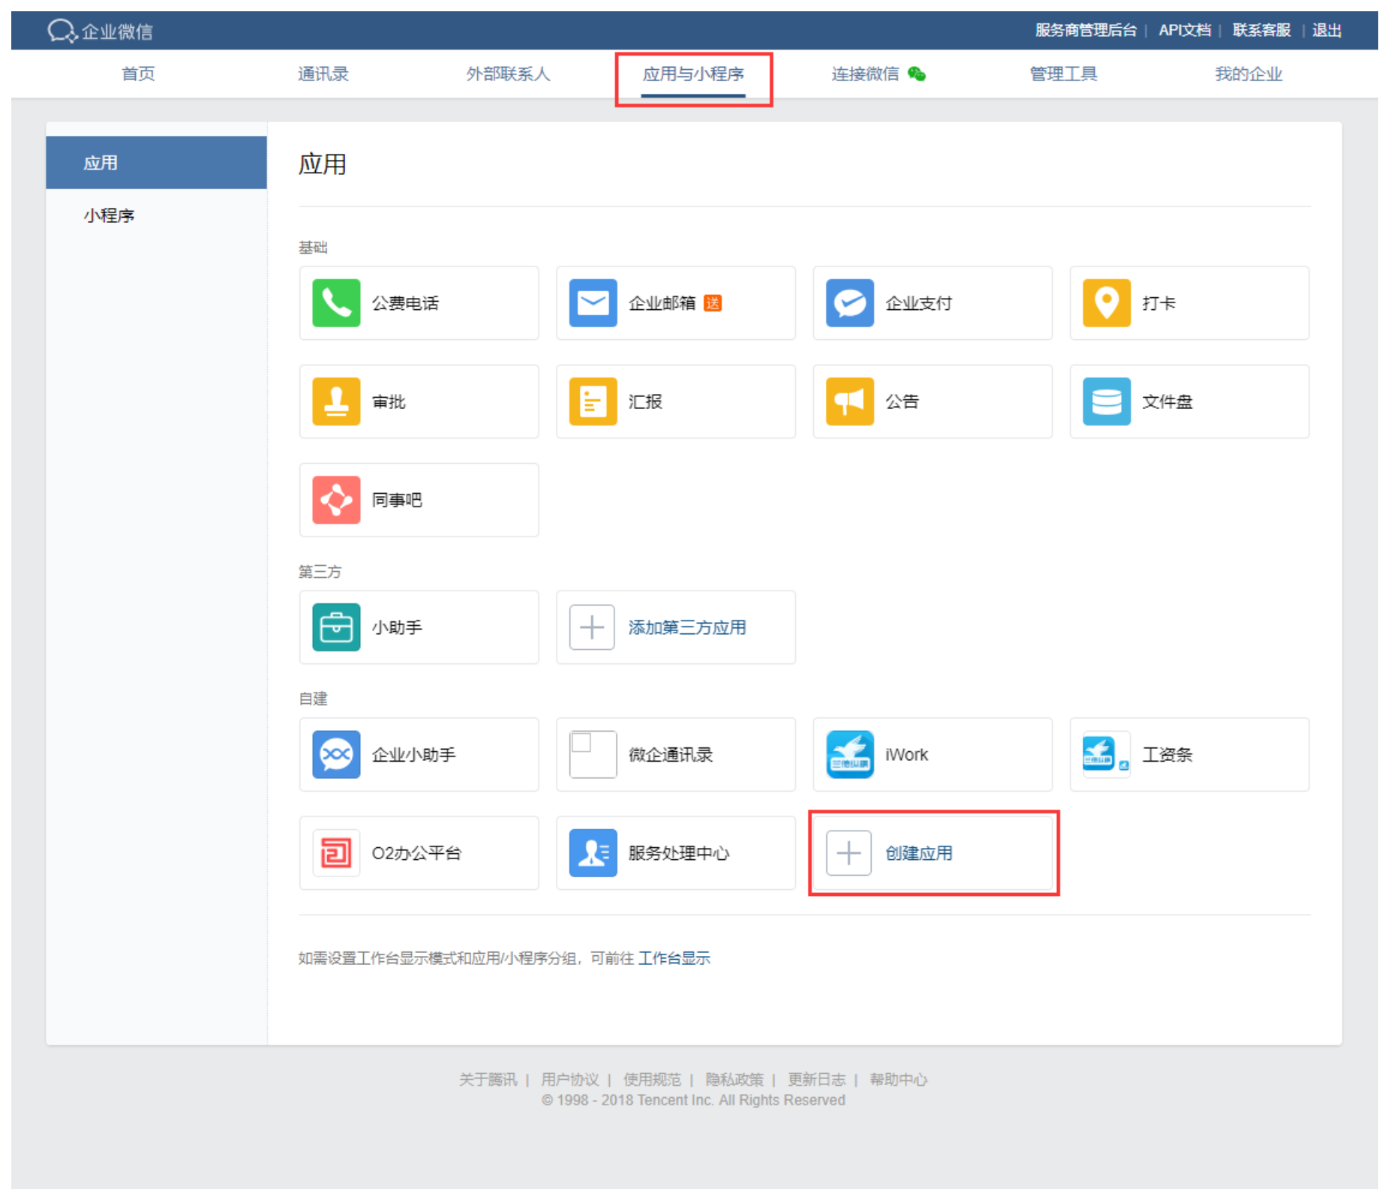Viewport: 1394px width, 1196px height.
Task: Click 添加第三方应用 to add an app
Action: tap(686, 627)
